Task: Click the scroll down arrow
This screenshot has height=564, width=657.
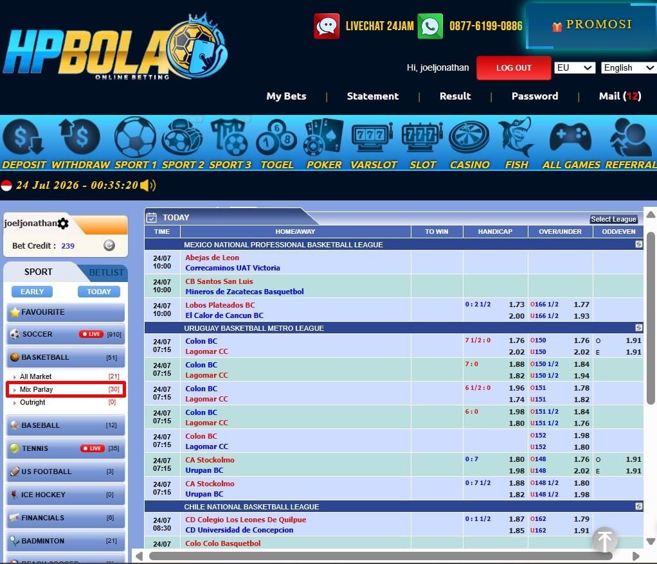Action: point(651,542)
